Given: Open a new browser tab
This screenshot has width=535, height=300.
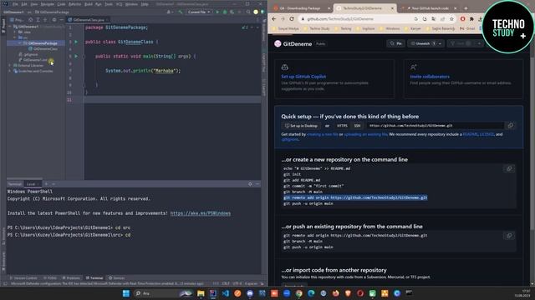Looking at the screenshot, I should pos(466,7).
